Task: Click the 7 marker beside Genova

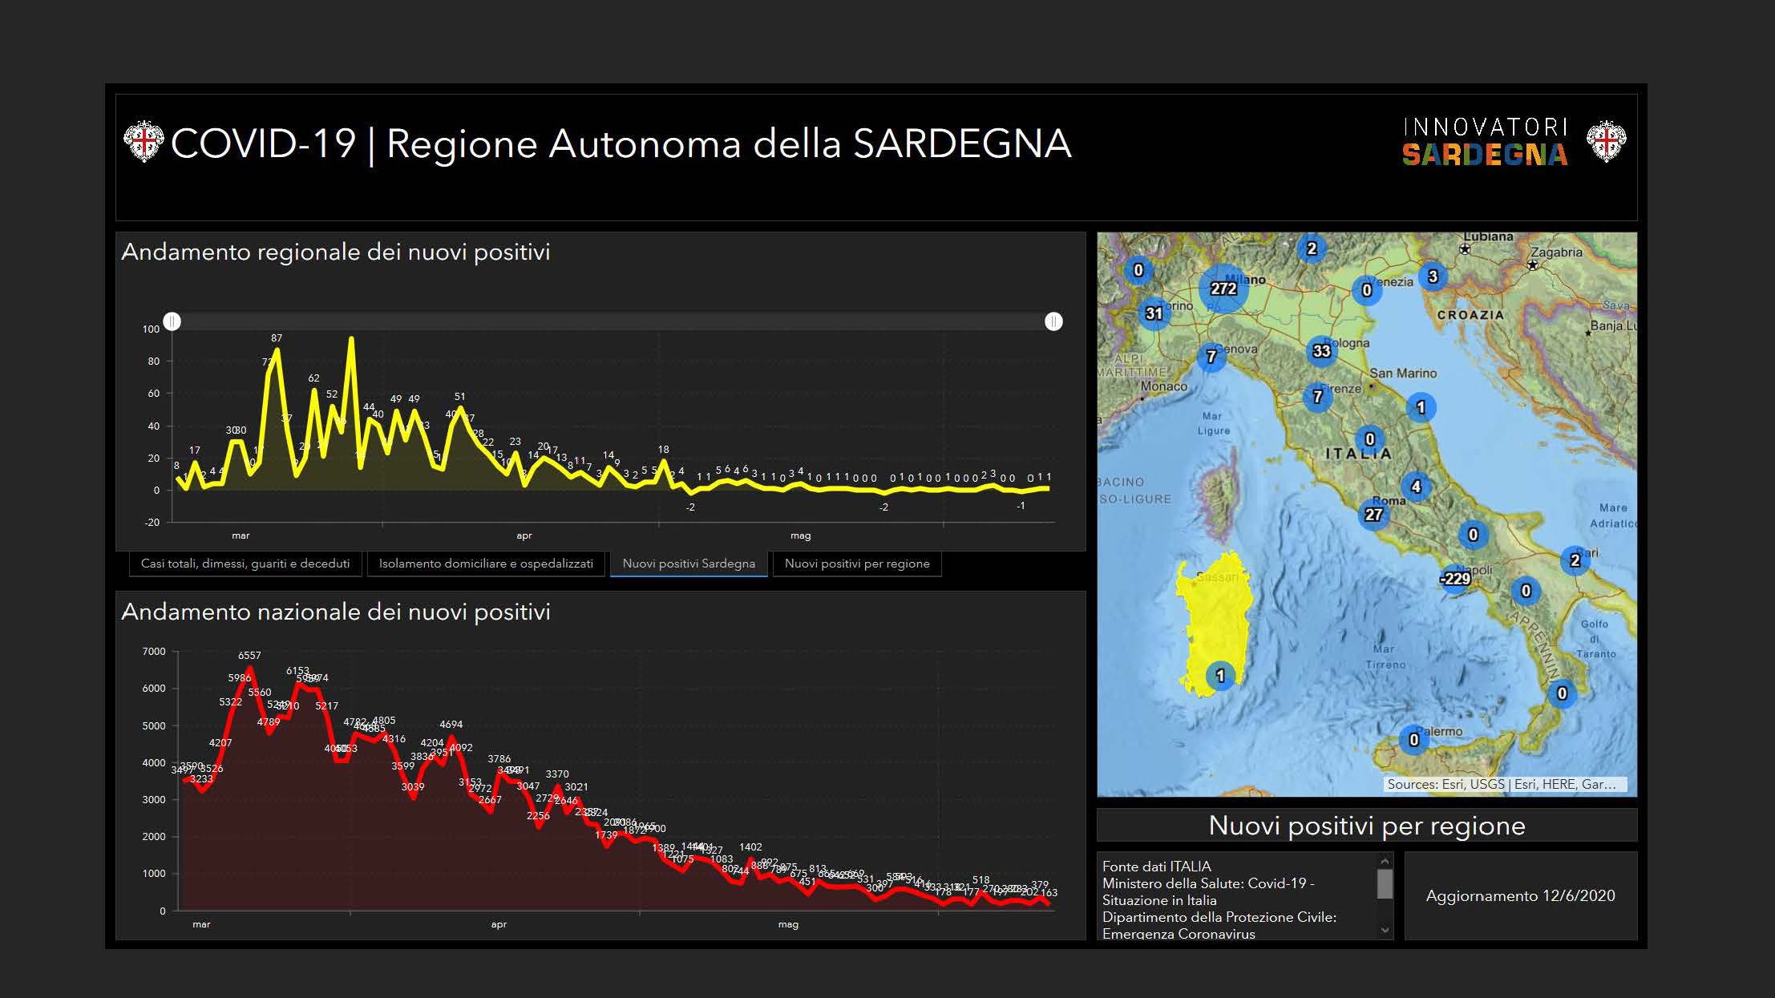Action: (x=1211, y=357)
